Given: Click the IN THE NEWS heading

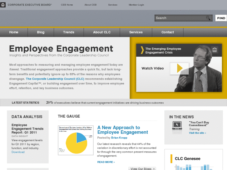Looking at the screenshot, I should coord(181,117).
